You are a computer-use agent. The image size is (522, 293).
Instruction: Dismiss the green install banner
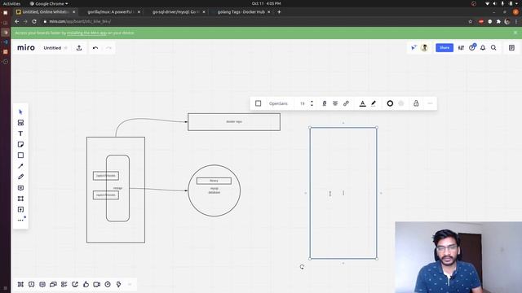(515, 33)
